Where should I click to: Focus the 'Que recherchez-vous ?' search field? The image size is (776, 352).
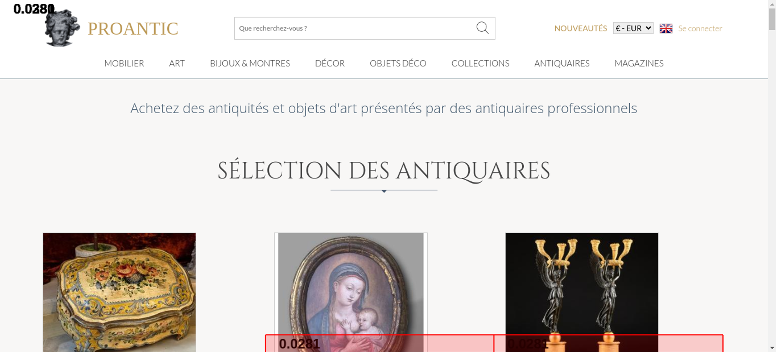[x=353, y=28]
